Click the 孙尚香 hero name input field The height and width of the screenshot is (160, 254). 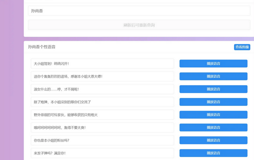[139, 11]
